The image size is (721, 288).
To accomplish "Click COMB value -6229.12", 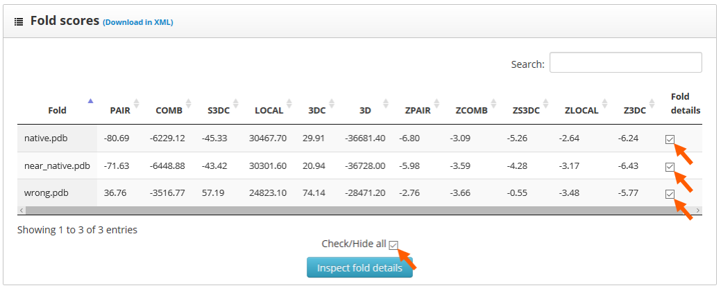I will (167, 138).
